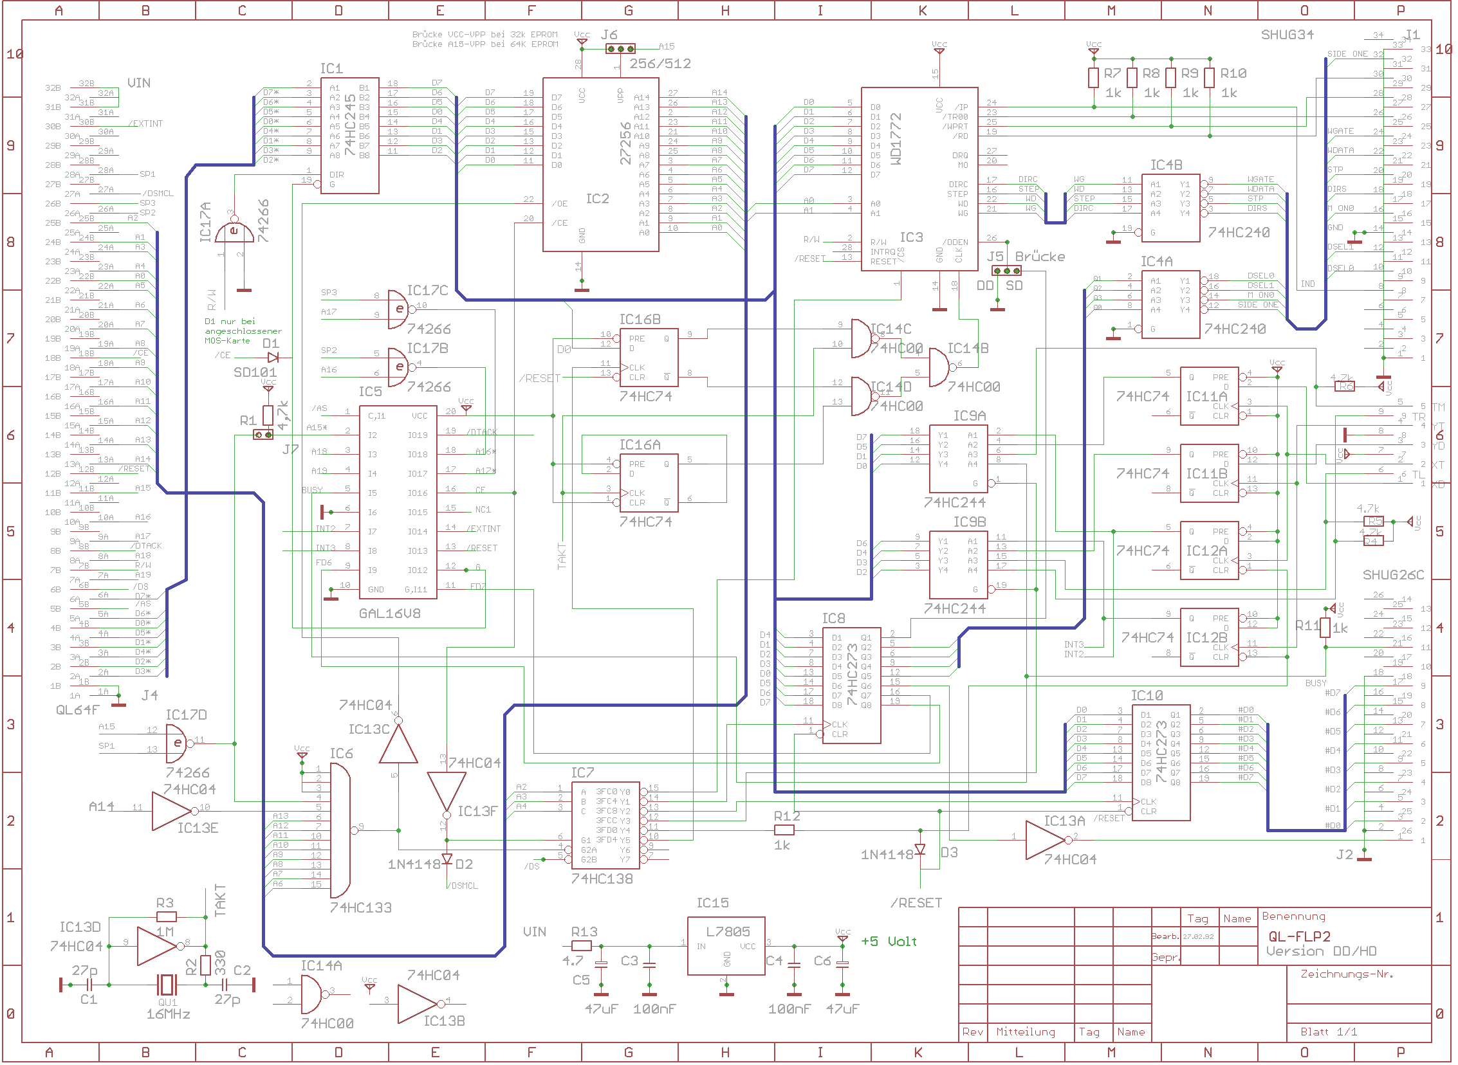Click the D1 SD101 diode symbol

click(273, 357)
